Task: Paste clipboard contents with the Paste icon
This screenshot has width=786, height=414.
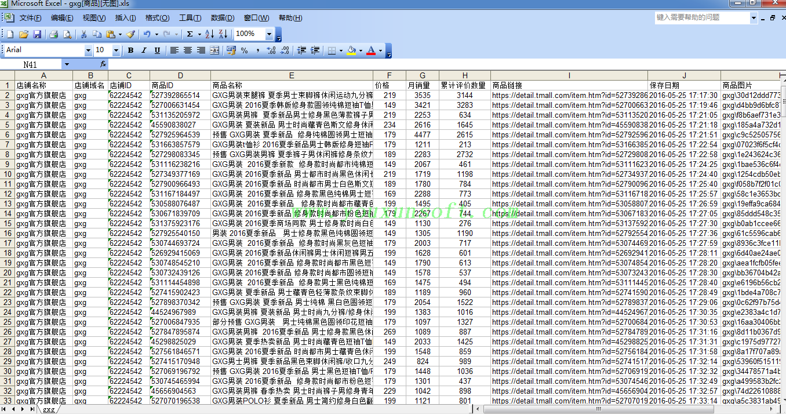Action: pyautogui.click(x=111, y=34)
